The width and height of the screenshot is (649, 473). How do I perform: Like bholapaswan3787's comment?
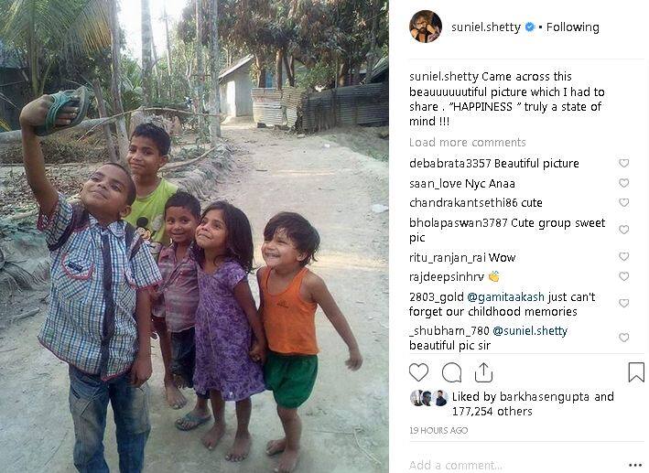[624, 230]
